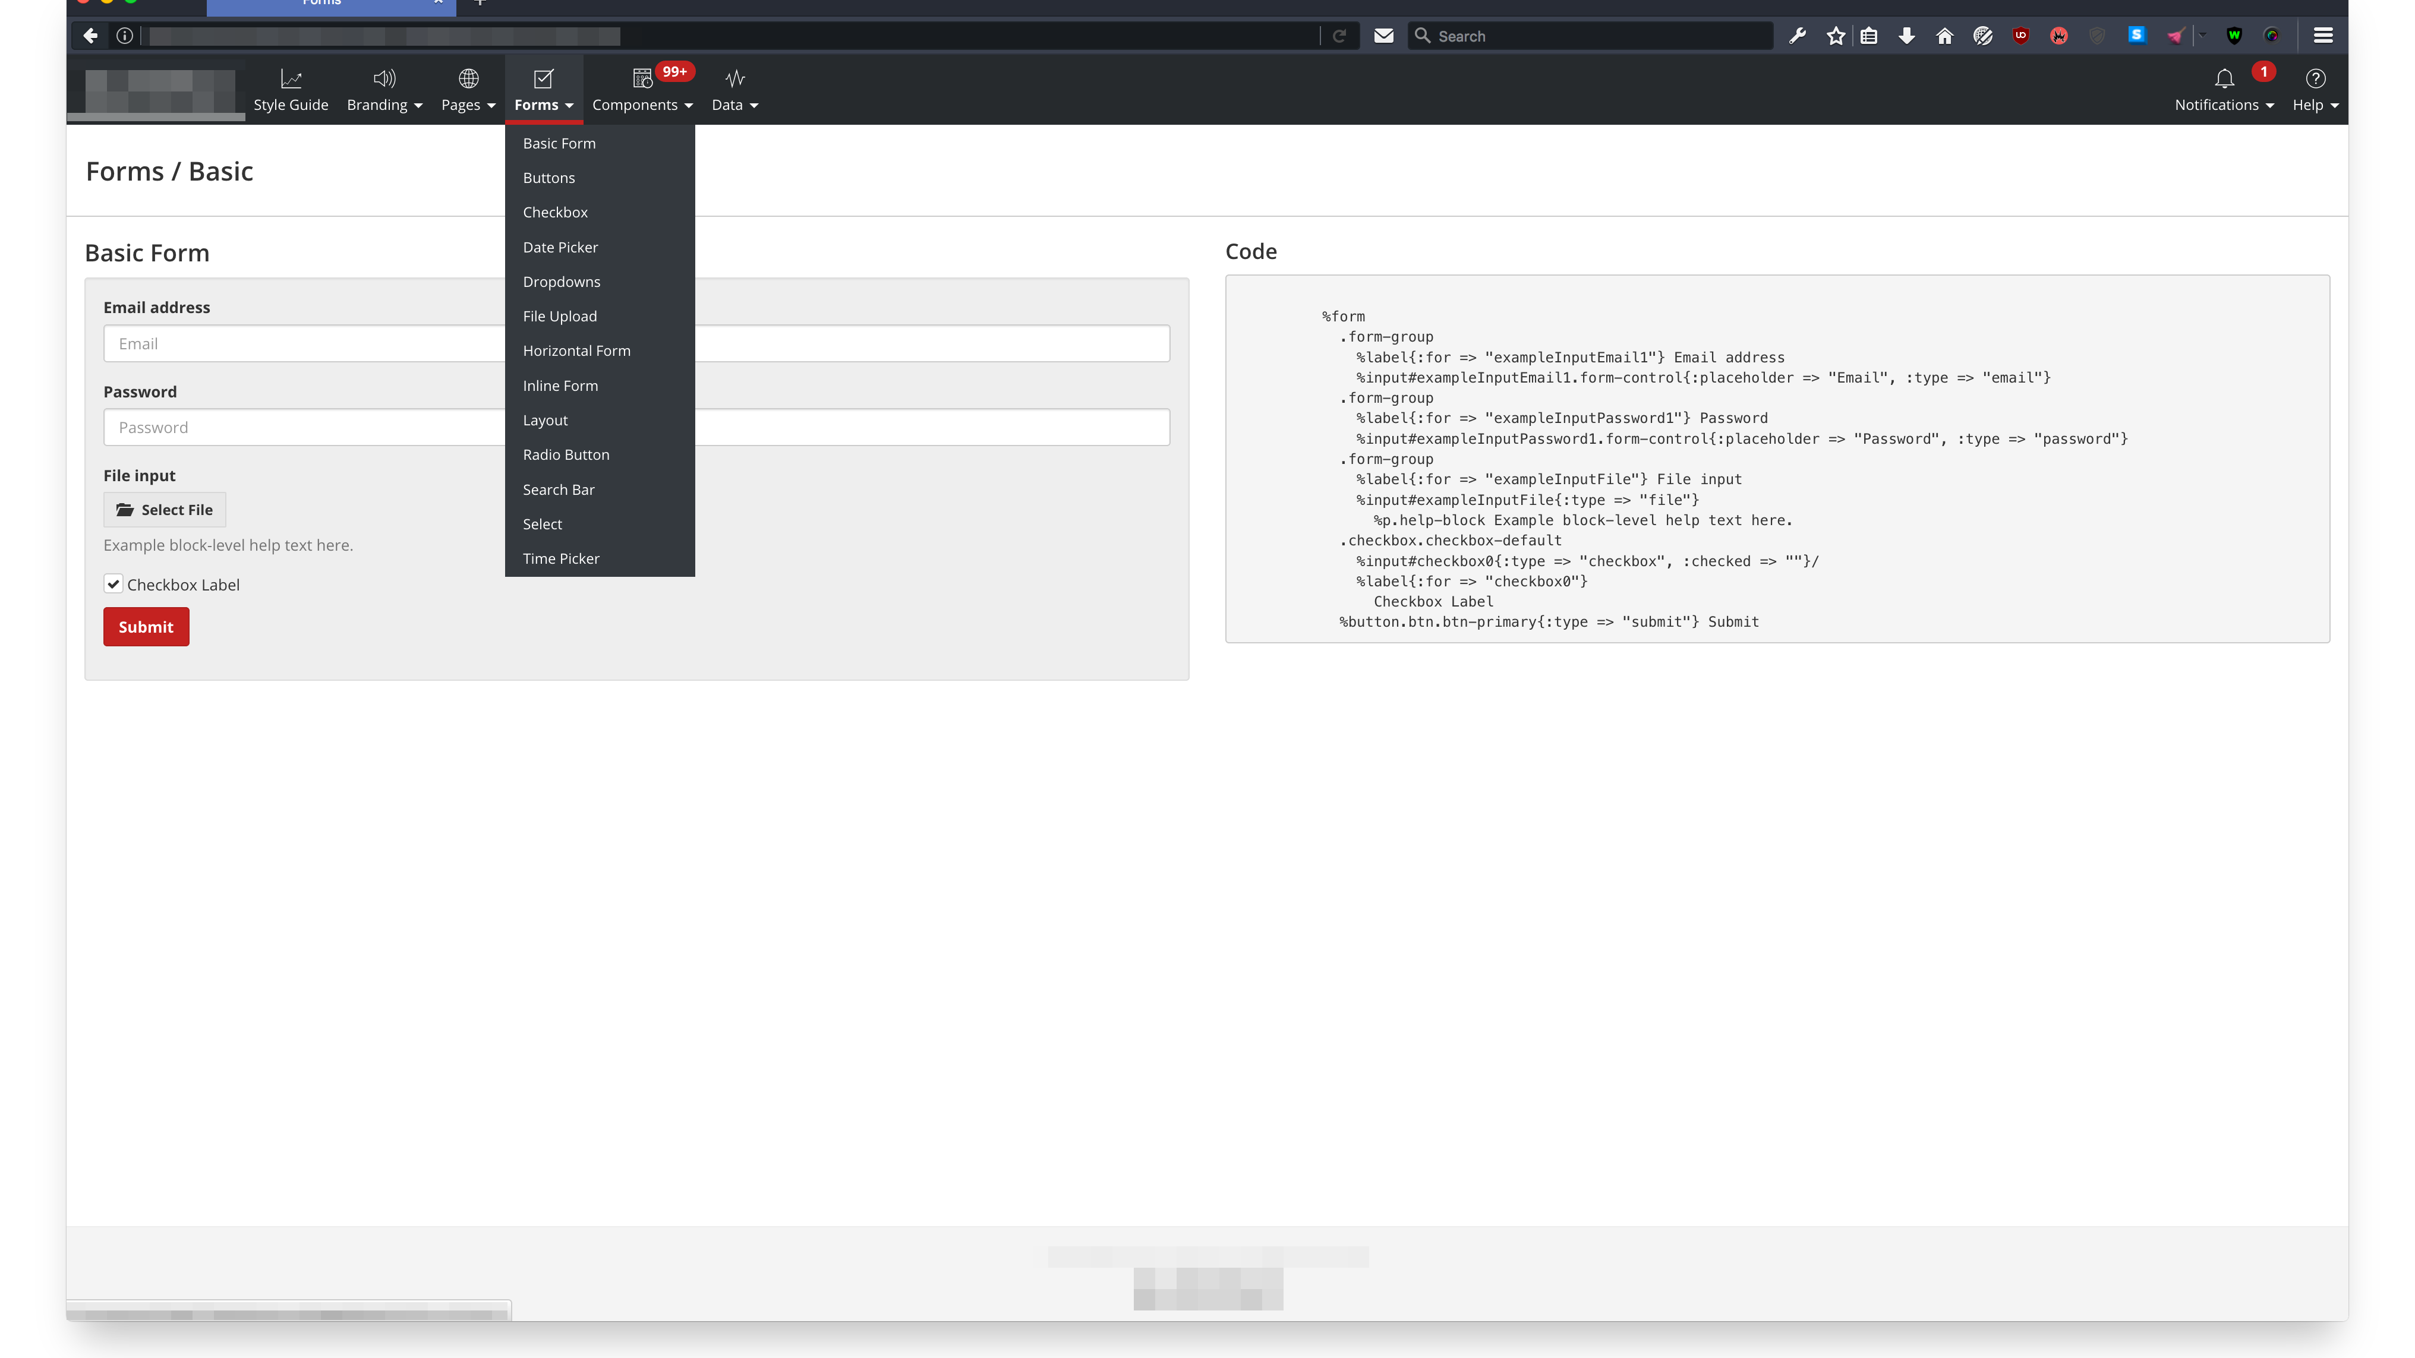This screenshot has width=2415, height=1358.
Task: Open the small toolbar dropdown arrow beside broom
Action: [x=2202, y=36]
